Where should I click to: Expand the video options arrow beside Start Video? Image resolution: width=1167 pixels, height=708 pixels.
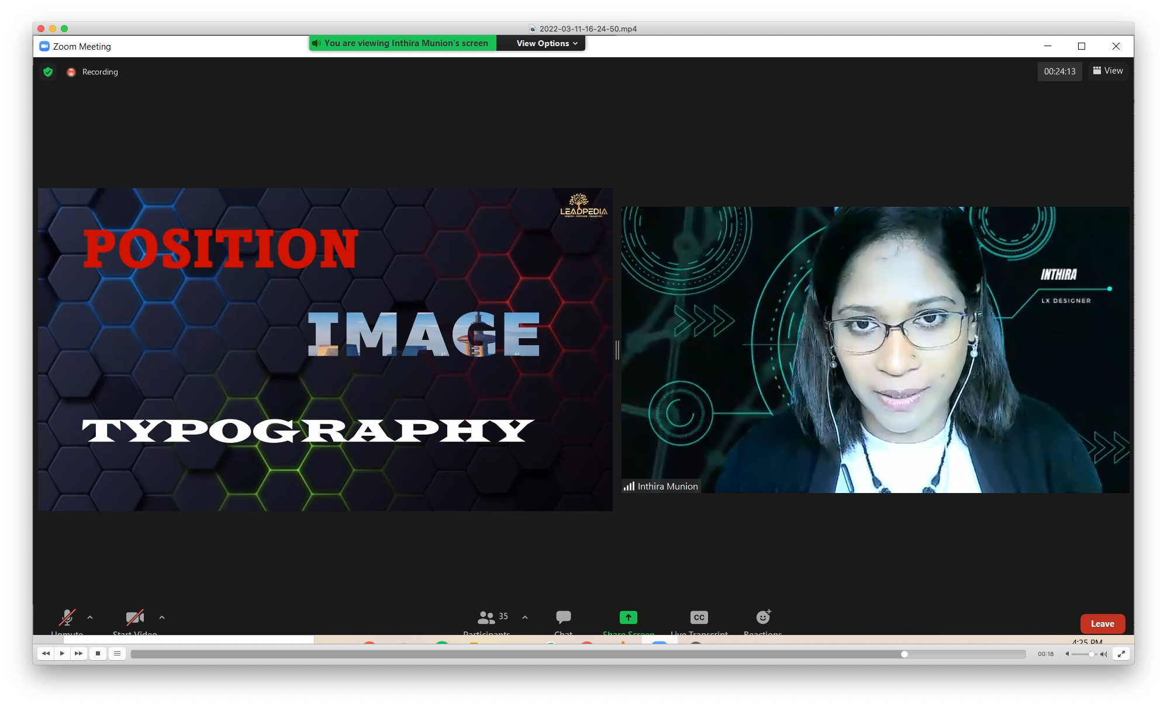point(162,617)
